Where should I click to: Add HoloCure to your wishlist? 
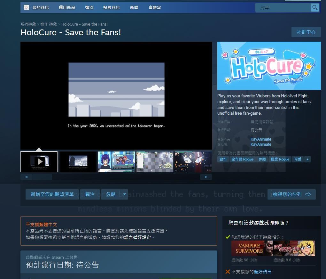[52, 194]
